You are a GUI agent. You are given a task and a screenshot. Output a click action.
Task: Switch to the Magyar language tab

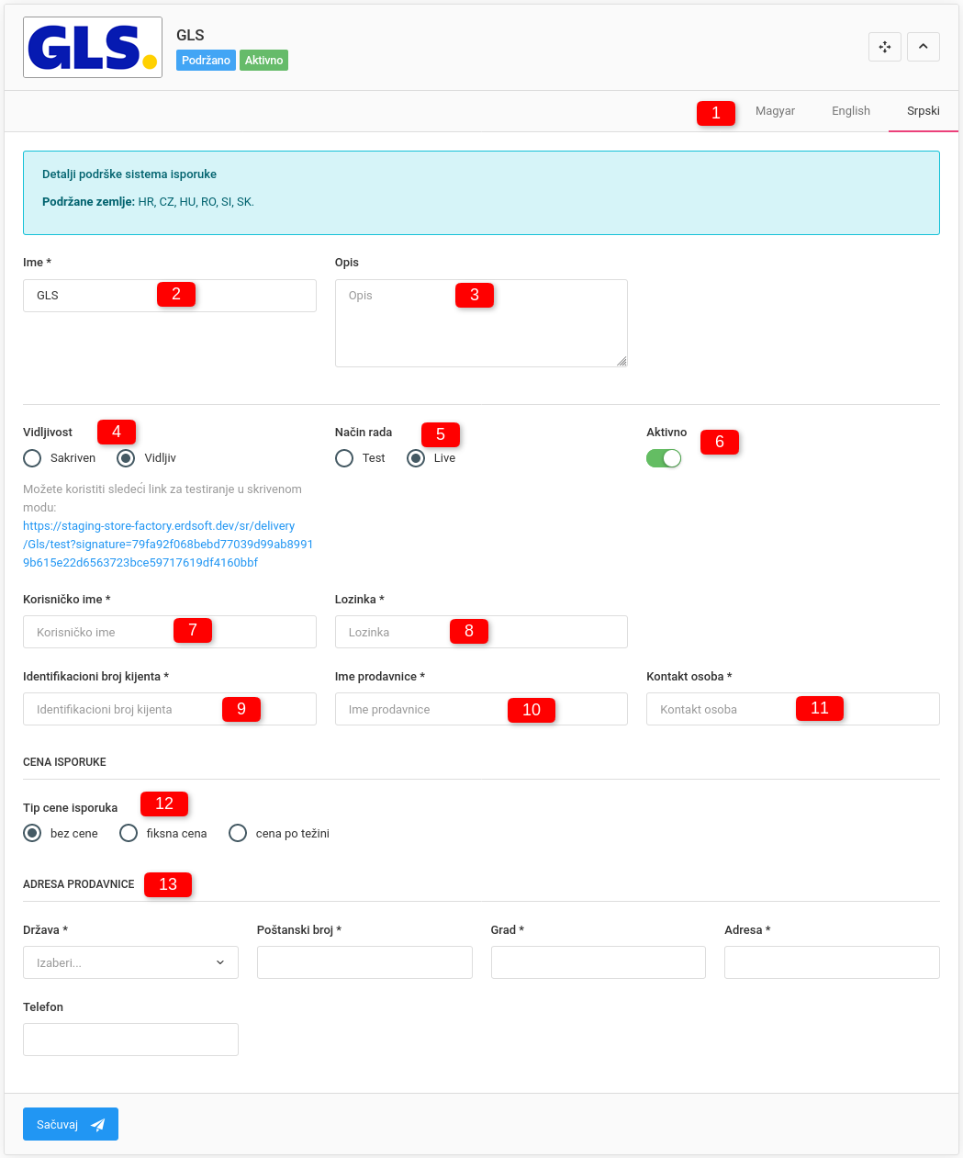[x=775, y=111]
